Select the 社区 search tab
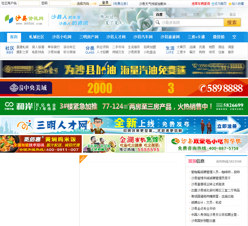 (208, 14)
